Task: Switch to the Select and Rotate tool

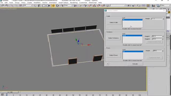Action: pyautogui.click(x=57, y=6)
